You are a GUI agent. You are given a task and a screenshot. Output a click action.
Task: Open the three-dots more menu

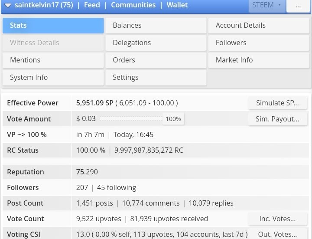pyautogui.click(x=298, y=6)
